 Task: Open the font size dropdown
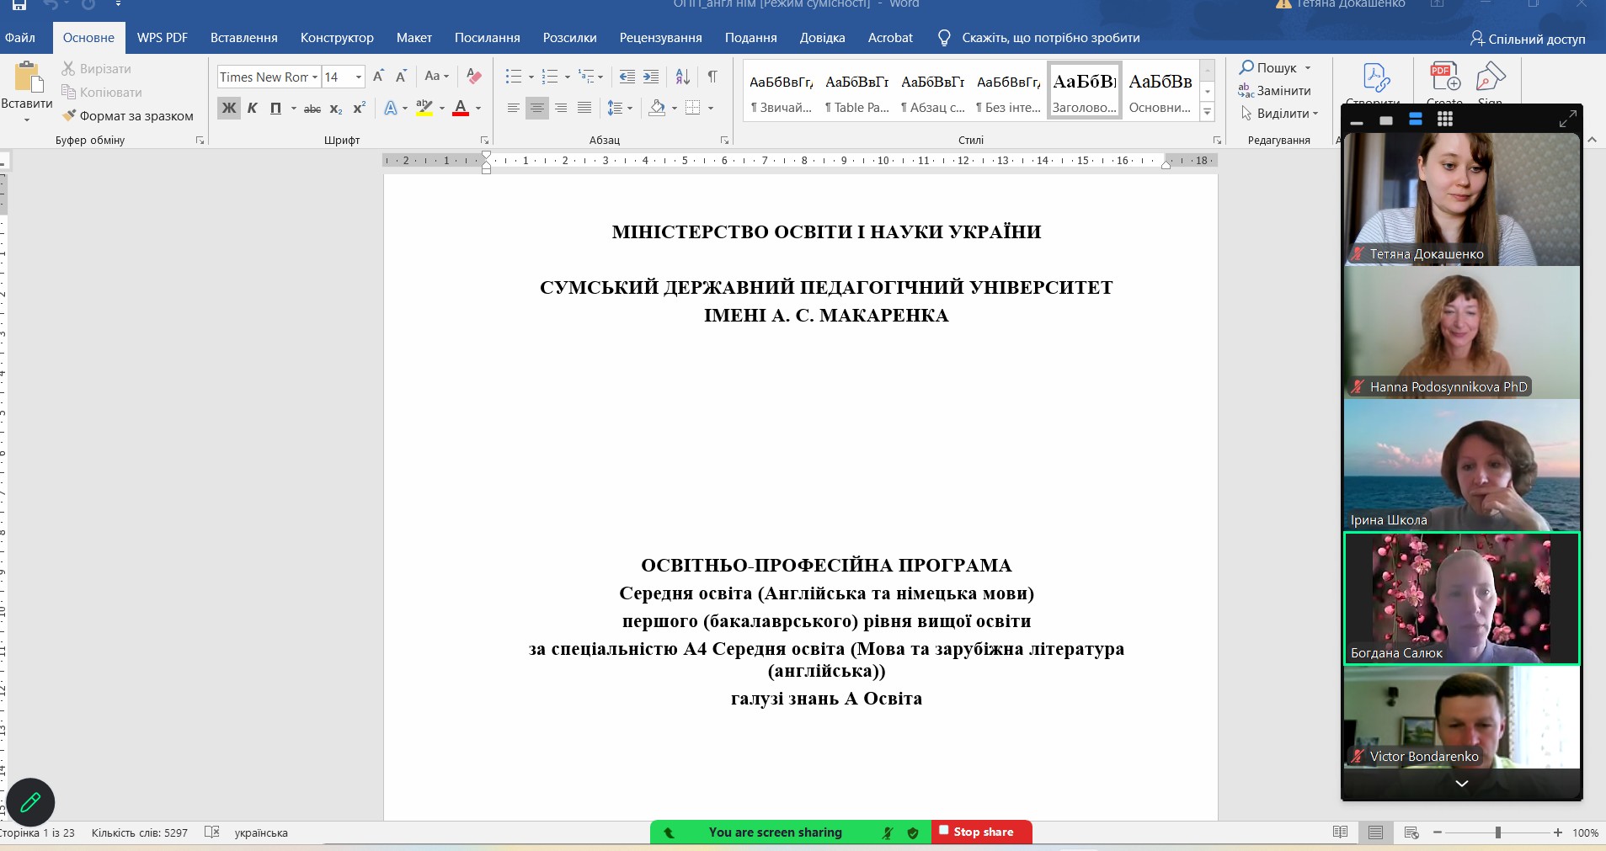point(359,77)
